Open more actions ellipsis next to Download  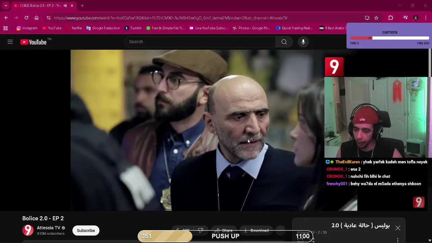pos(280,231)
